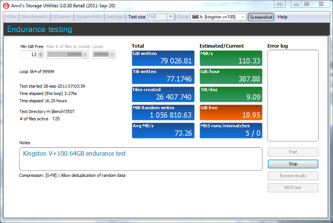This screenshot has width=333, height=223.
Task: Click the 1GB test size field
Action: click(x=157, y=17)
